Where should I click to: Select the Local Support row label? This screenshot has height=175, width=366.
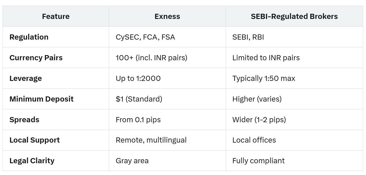tap(35, 140)
